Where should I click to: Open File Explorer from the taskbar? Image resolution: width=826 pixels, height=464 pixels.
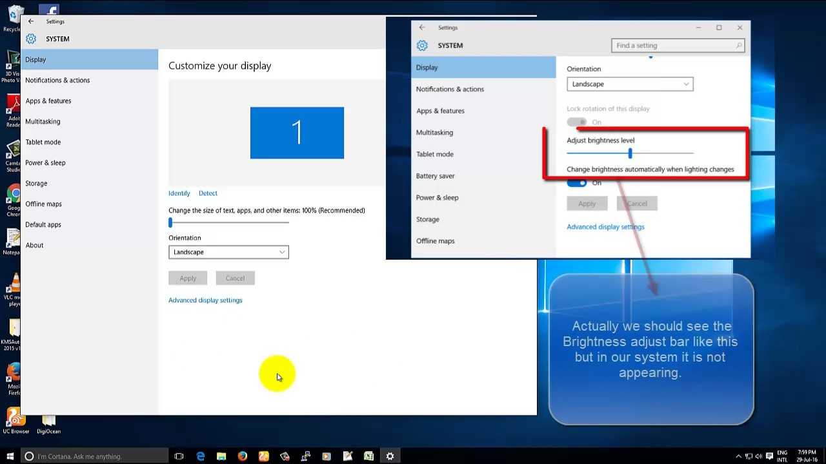tap(221, 456)
